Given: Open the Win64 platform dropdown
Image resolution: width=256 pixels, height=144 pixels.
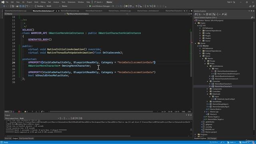Looking at the screenshot, I should click(x=53, y=6).
